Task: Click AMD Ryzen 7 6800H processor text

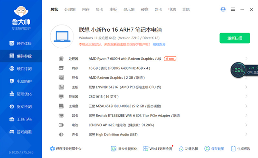Action: (x=125, y=59)
